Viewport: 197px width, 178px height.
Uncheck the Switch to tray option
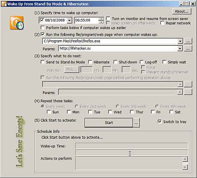click(159, 122)
